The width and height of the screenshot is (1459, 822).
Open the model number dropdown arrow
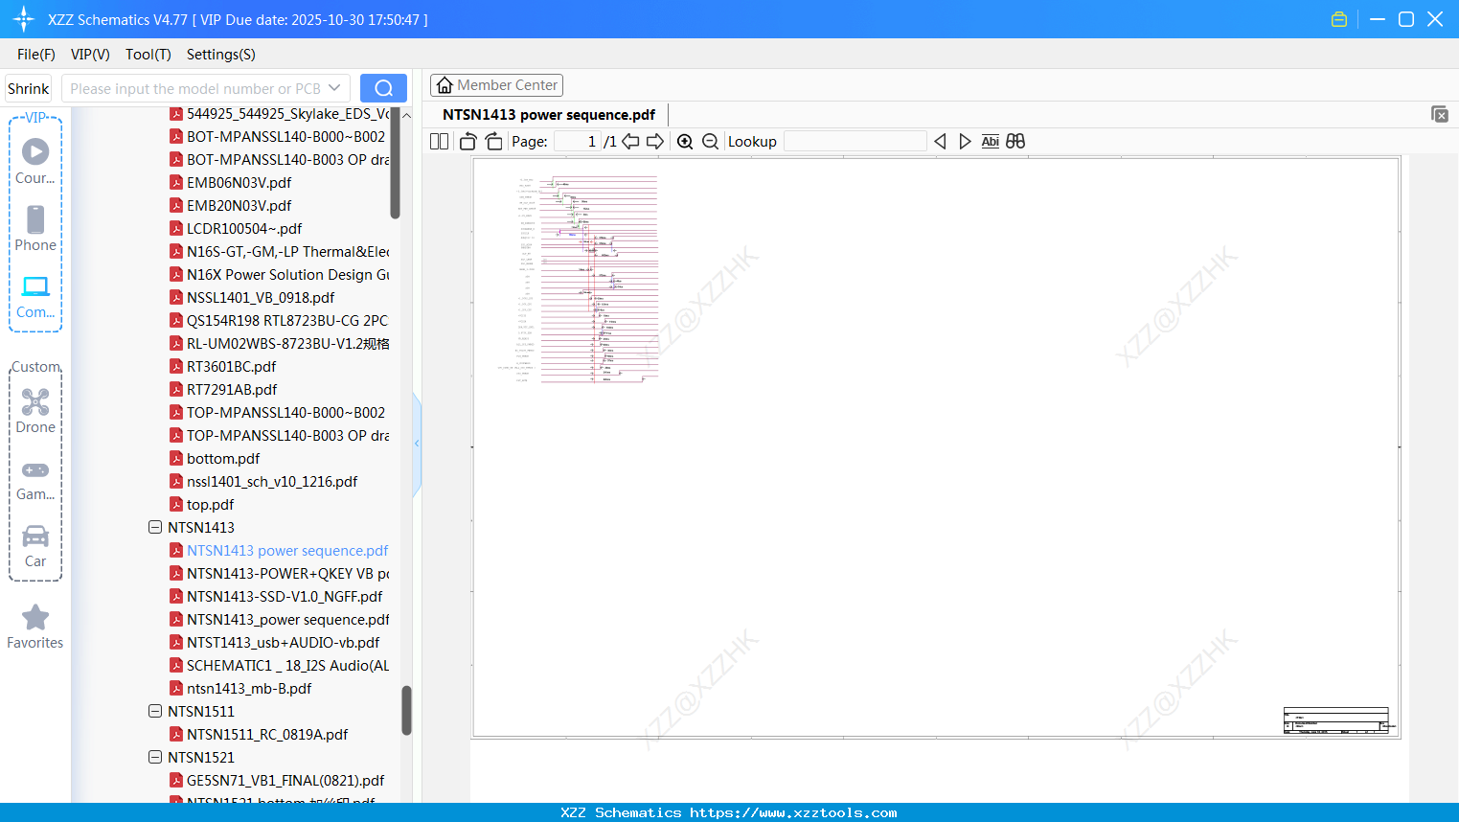pos(334,88)
